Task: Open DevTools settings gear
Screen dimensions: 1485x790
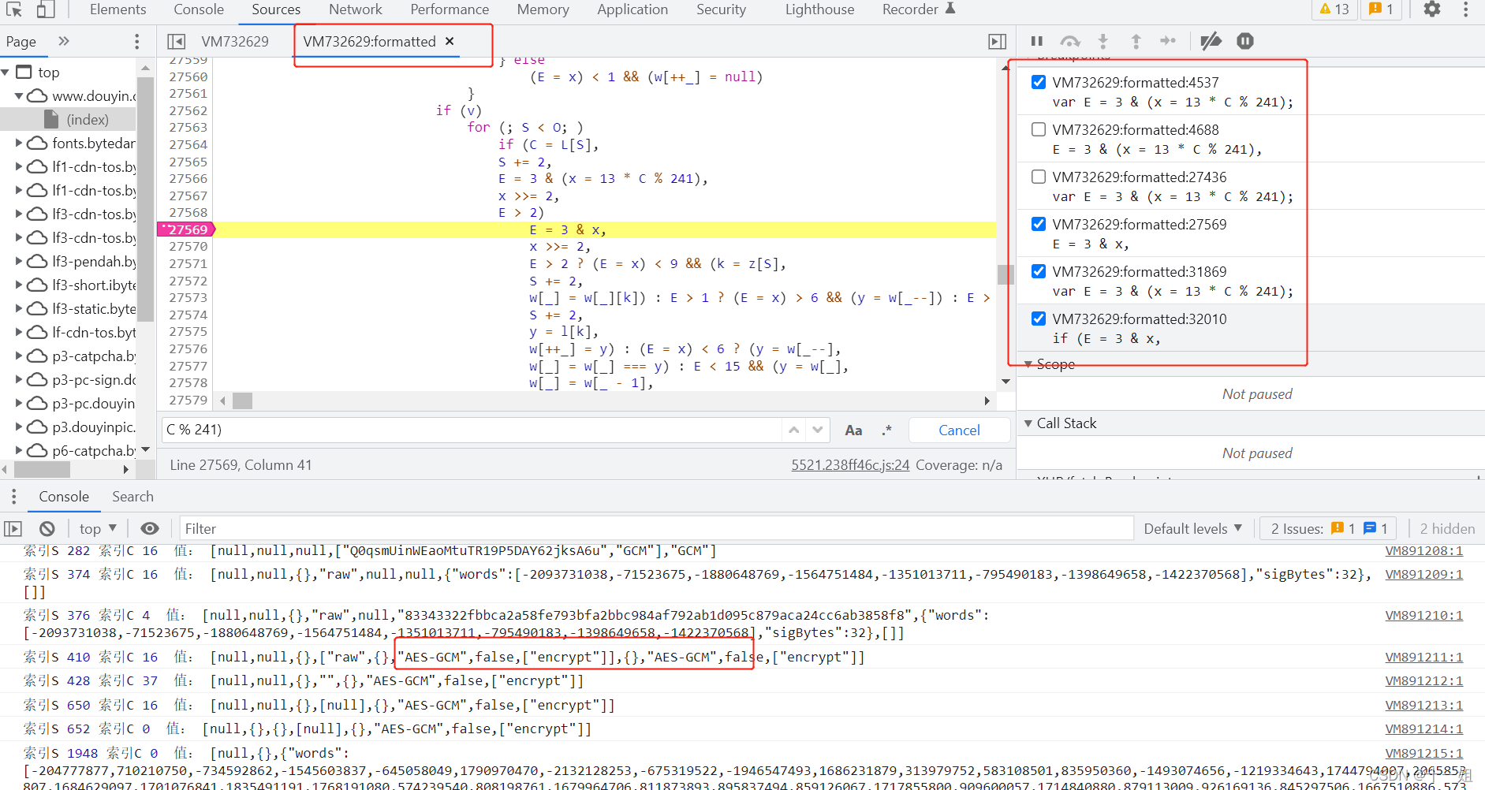Action: click(1431, 9)
